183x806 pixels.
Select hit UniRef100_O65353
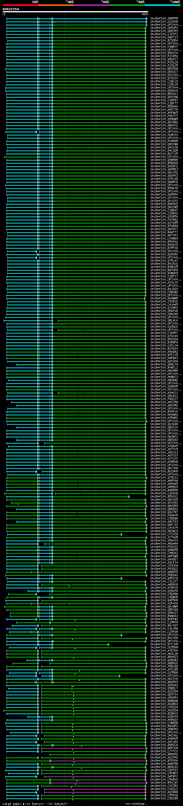164,28
